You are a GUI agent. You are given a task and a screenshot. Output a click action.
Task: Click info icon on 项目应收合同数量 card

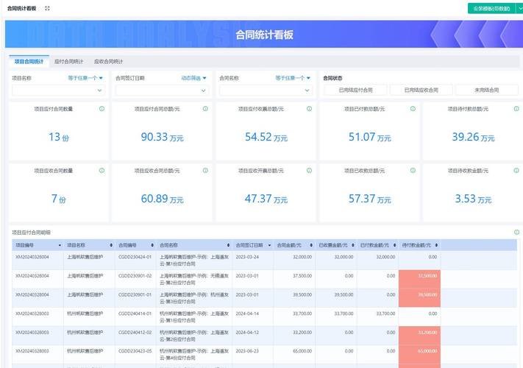(x=102, y=171)
